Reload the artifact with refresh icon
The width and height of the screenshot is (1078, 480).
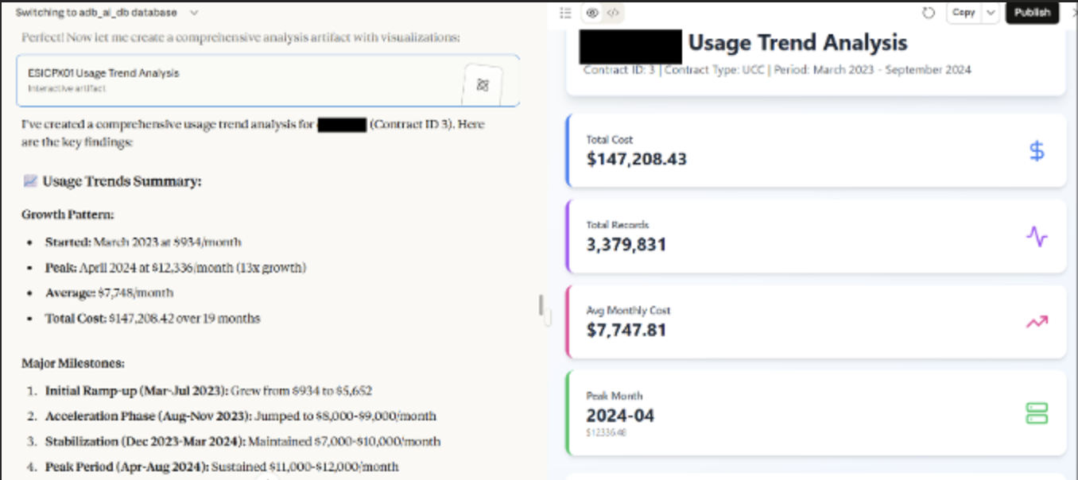pos(928,13)
